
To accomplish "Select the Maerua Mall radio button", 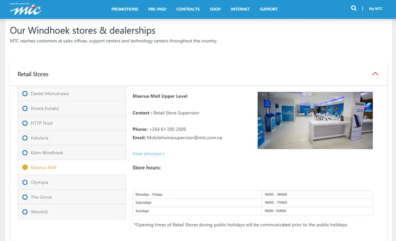I will pos(25,167).
